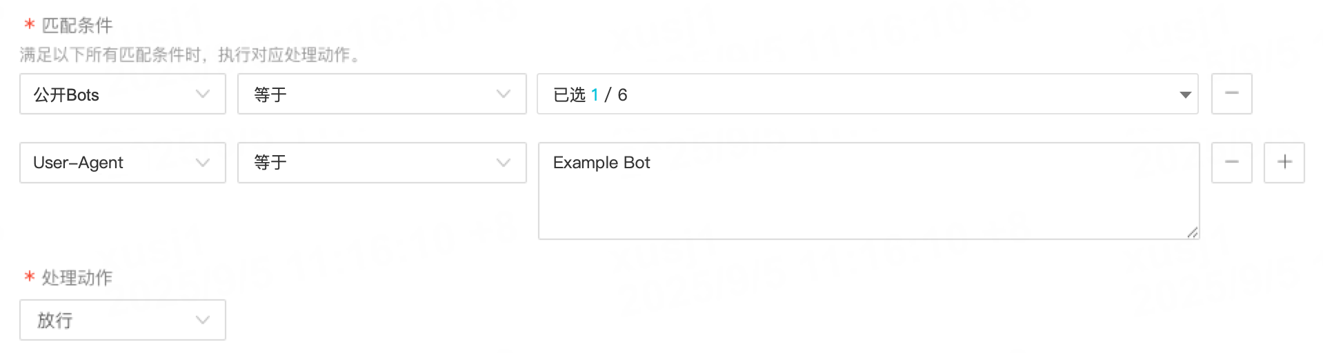The height and width of the screenshot is (353, 1323).
Task: Click the chevron of the 等于 dropdown beside User-Agent
Action: tap(504, 163)
